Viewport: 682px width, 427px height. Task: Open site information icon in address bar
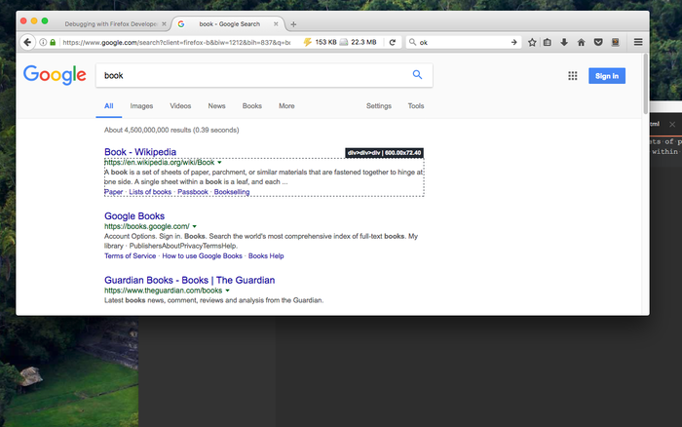[43, 42]
